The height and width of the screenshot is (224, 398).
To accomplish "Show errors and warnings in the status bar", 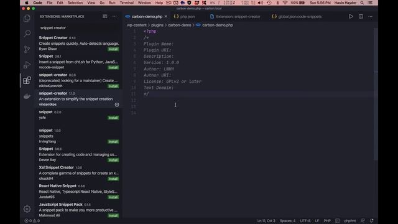I will click(x=32, y=221).
